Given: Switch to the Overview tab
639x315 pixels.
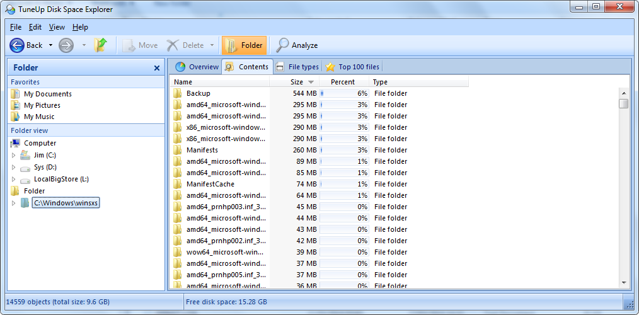Looking at the screenshot, I should pos(197,67).
